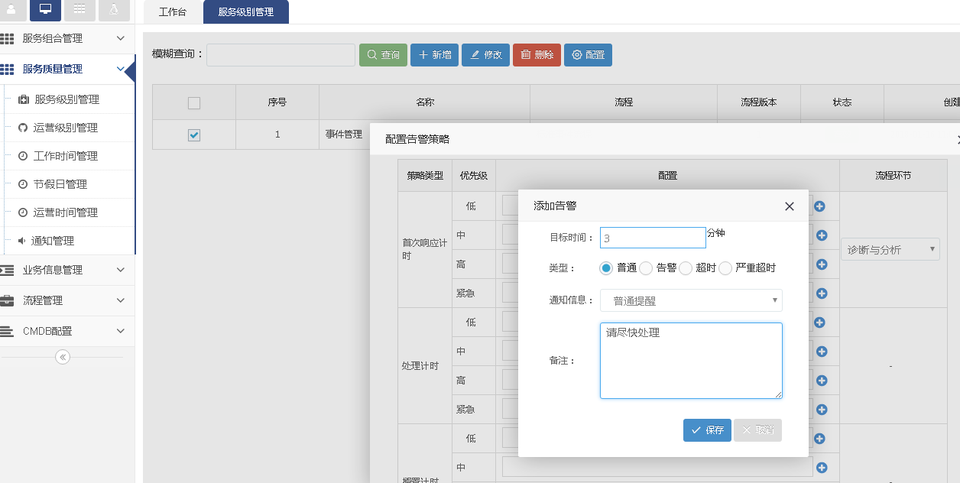Image resolution: width=960 pixels, height=483 pixels.
Task: Collapse the sidebar with double-arrow icon
Action: click(63, 357)
